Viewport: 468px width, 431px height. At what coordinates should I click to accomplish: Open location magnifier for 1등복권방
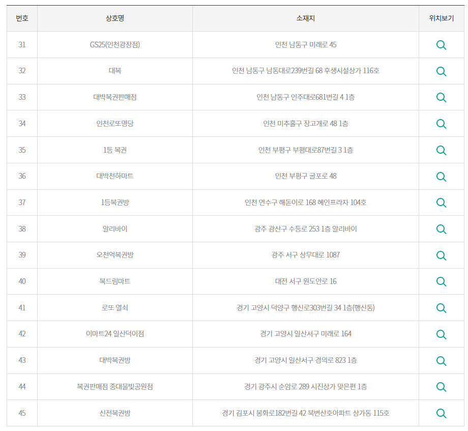[441, 203]
